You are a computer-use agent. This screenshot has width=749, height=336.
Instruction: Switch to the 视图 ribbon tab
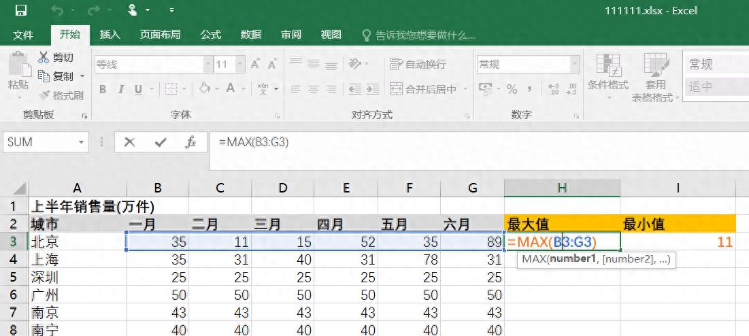[x=331, y=35]
